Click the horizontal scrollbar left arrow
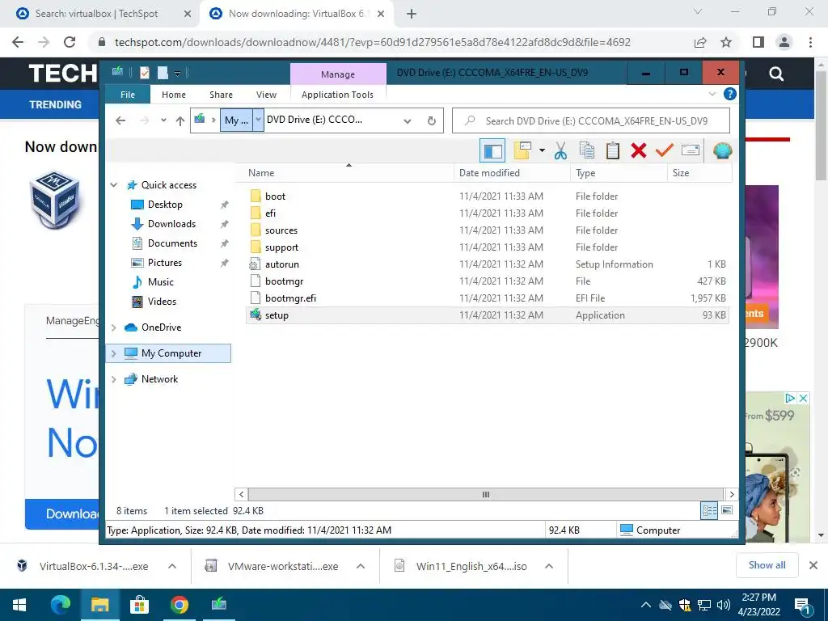Screen dimensions: 828x621 pos(241,494)
